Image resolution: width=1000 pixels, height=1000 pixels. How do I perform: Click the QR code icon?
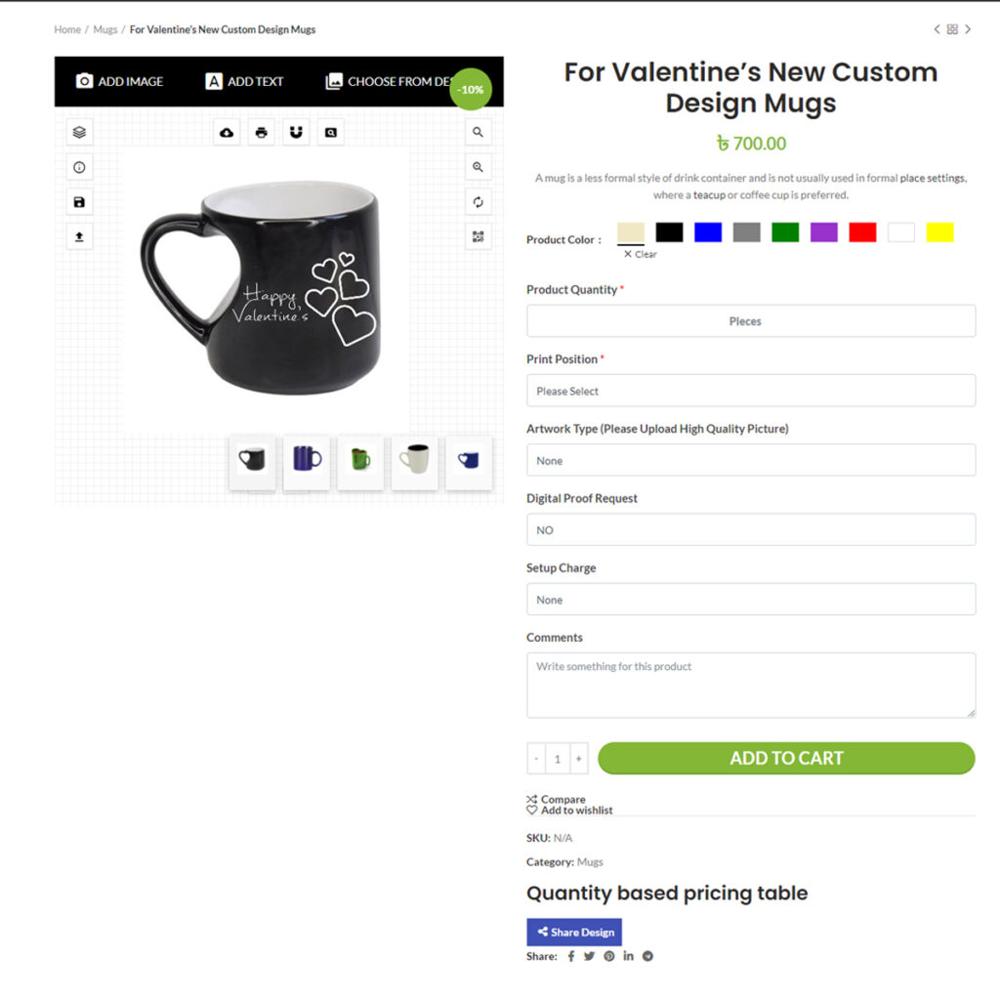[478, 236]
